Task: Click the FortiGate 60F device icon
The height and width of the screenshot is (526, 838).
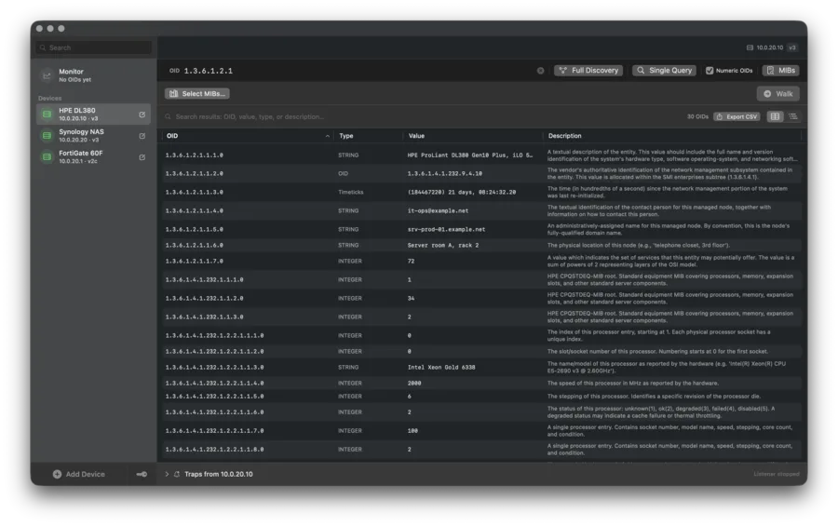Action: [47, 156]
